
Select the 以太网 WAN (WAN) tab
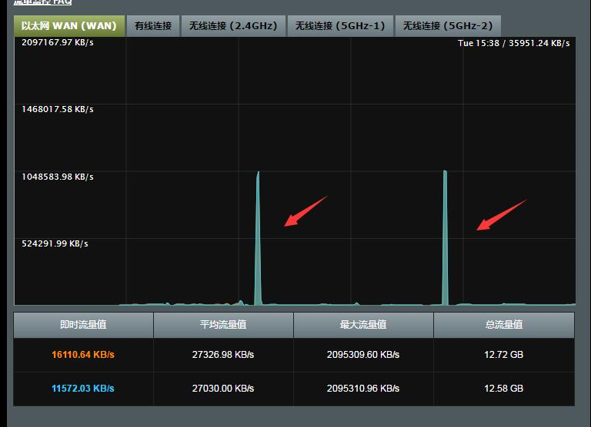pyautogui.click(x=69, y=26)
